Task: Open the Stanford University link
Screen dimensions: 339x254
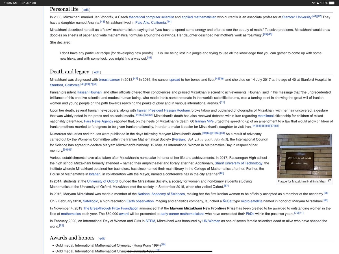Action: pos(297,17)
